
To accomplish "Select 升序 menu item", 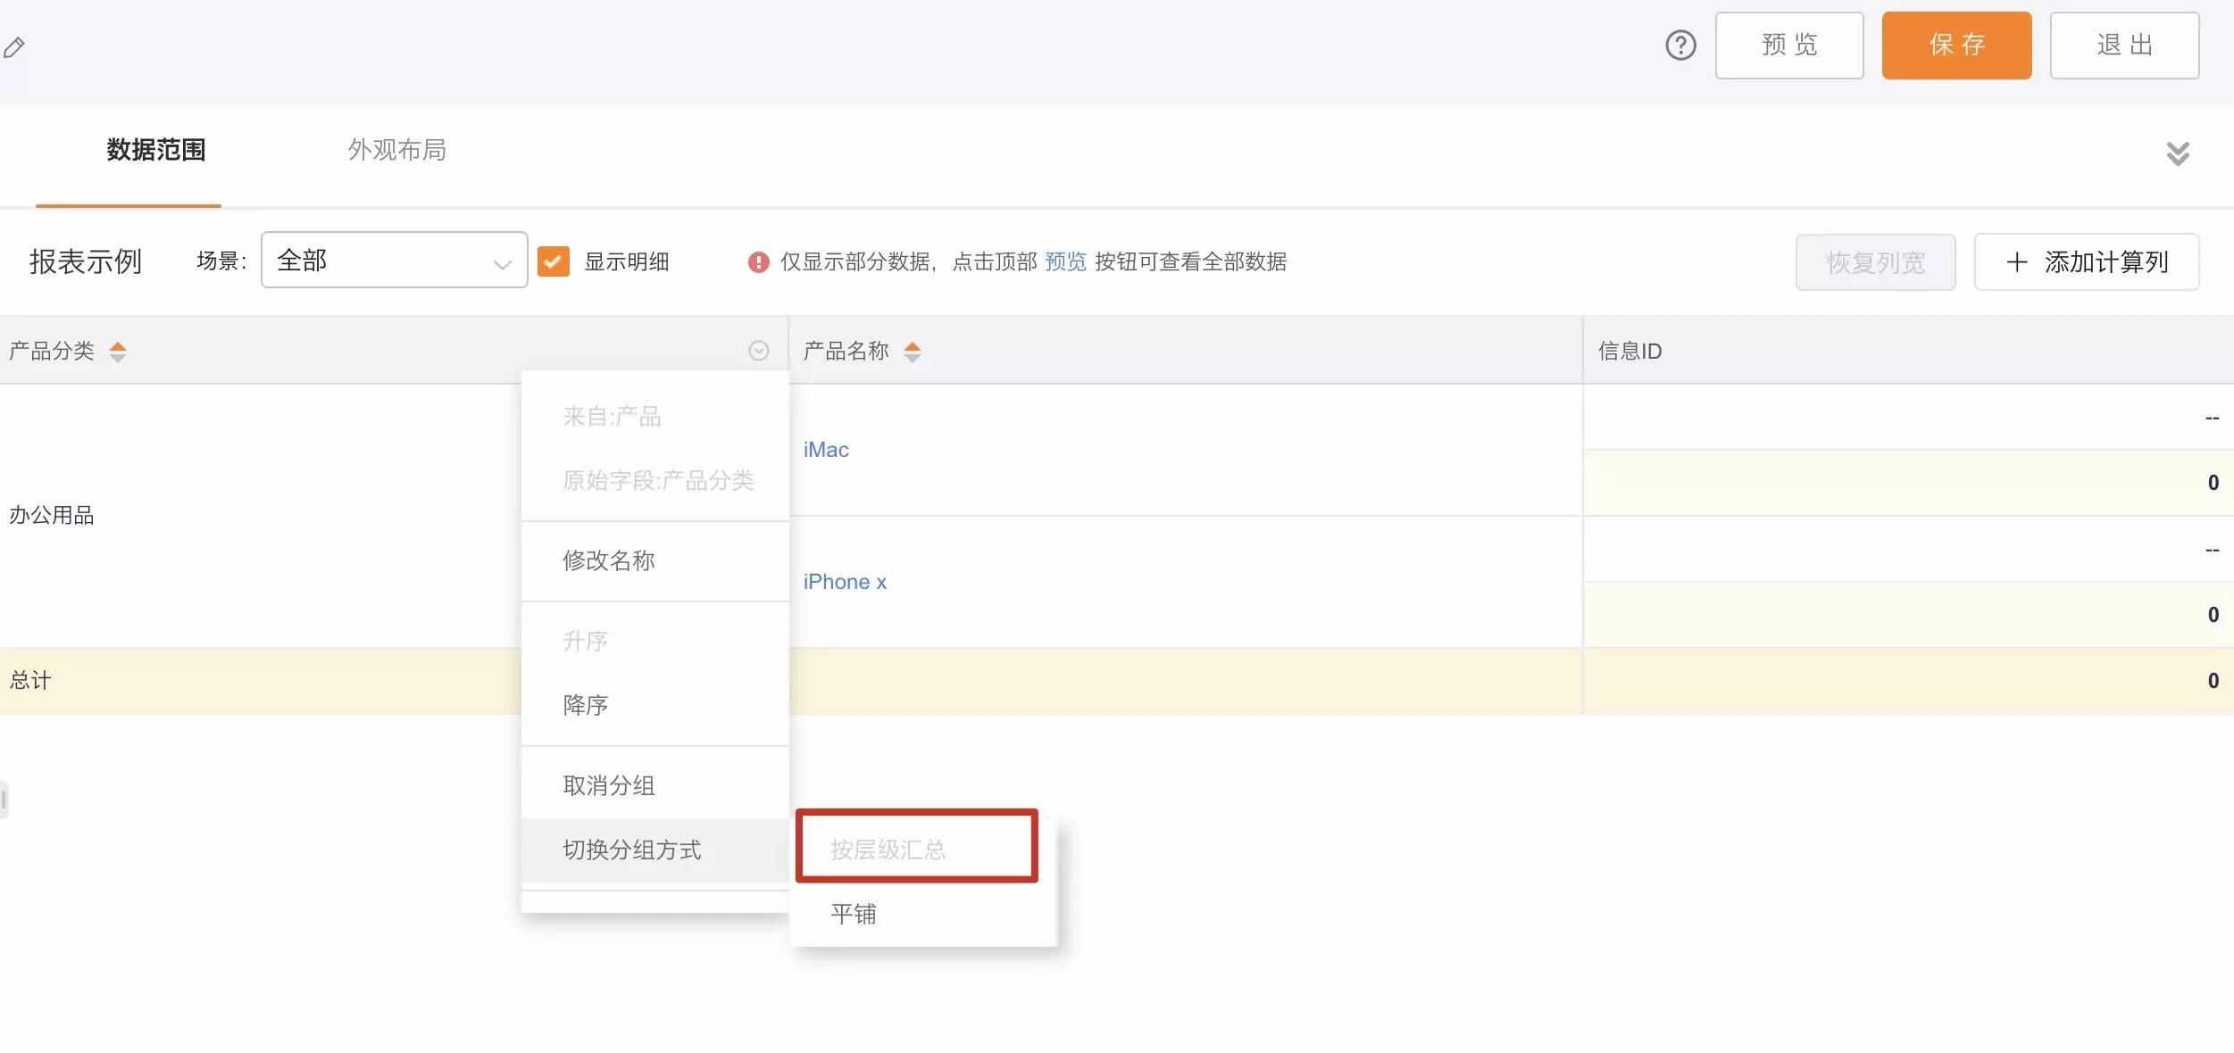I will pyautogui.click(x=655, y=641).
